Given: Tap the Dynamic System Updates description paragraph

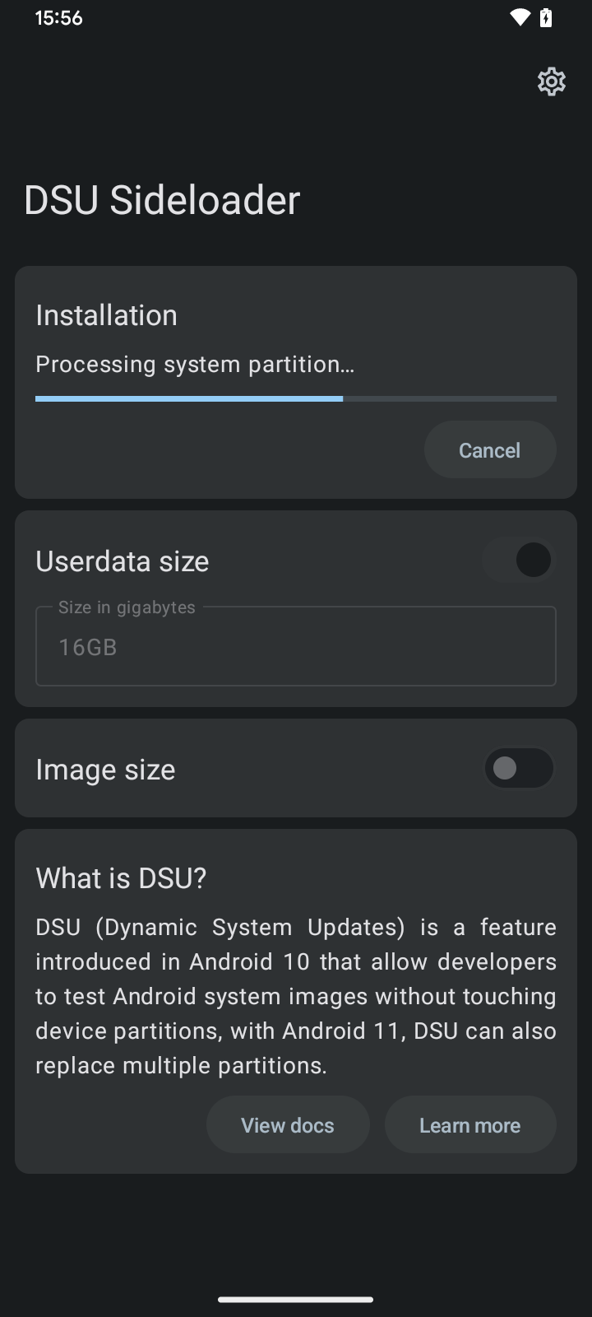Looking at the screenshot, I should click(296, 996).
